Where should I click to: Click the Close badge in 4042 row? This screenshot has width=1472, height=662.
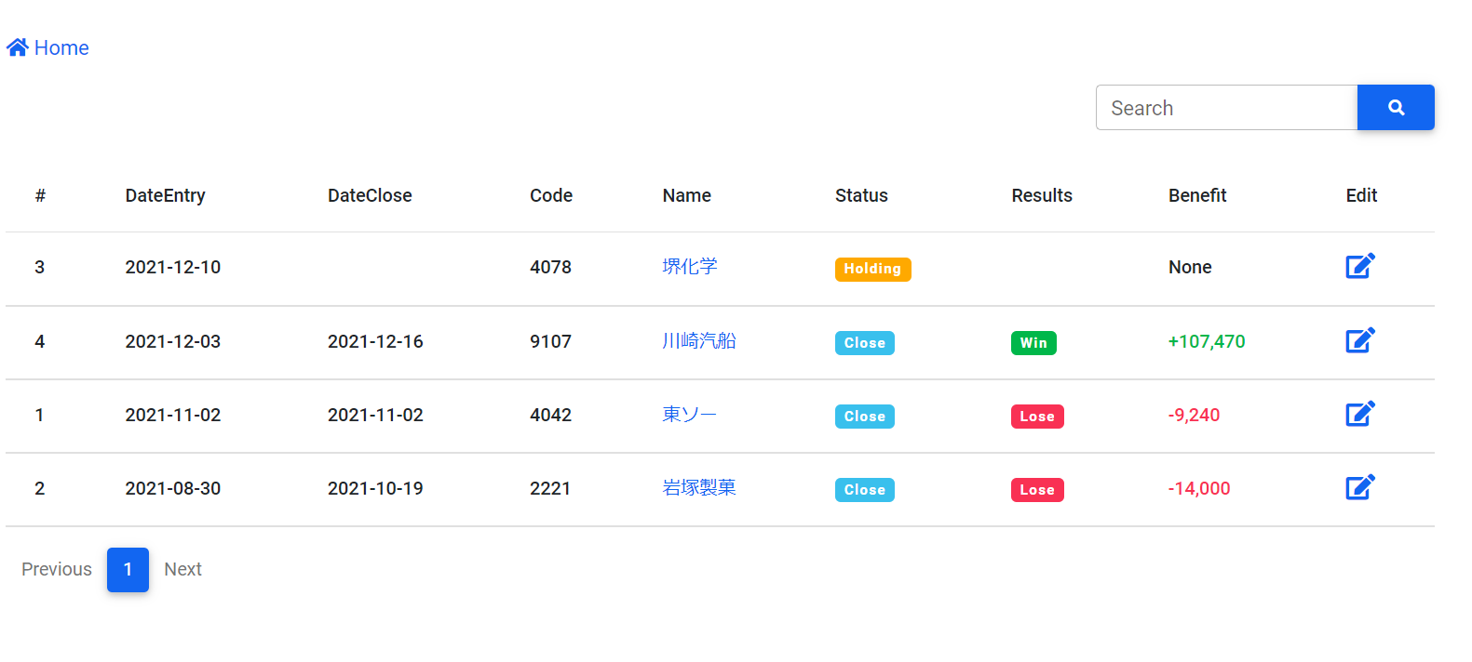(x=865, y=417)
